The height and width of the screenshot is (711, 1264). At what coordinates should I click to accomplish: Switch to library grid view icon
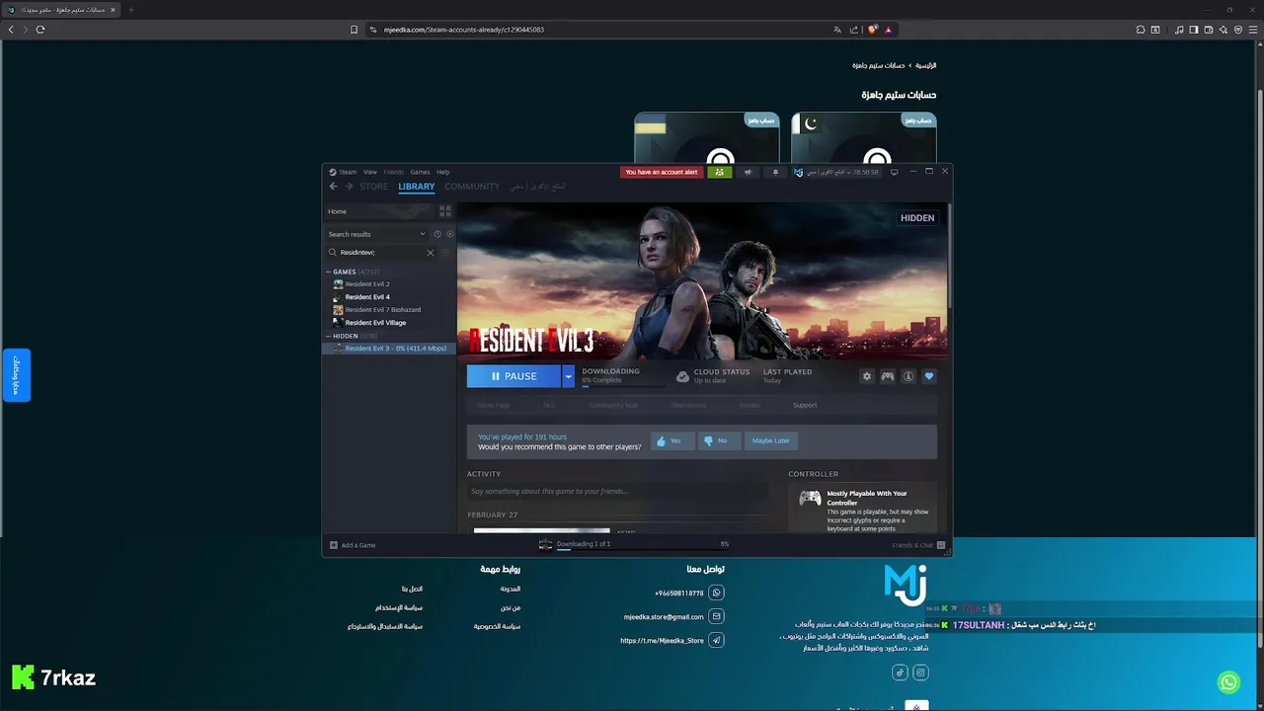(x=445, y=211)
